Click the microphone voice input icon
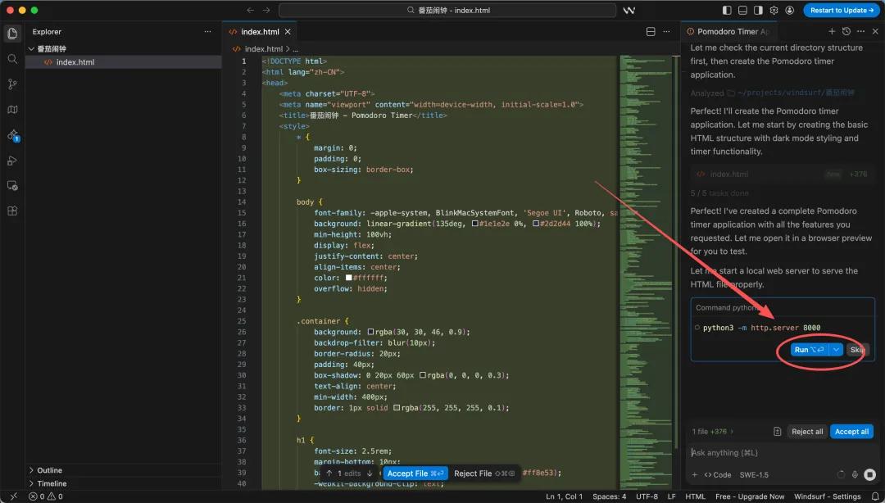Screen dimensions: 885x503 pyautogui.click(x=855, y=474)
